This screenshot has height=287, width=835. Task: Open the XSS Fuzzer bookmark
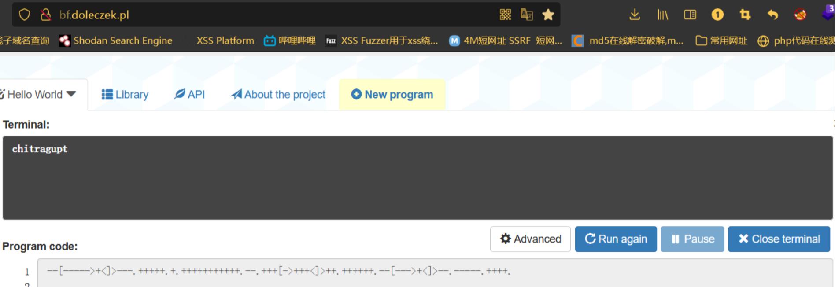pos(381,41)
